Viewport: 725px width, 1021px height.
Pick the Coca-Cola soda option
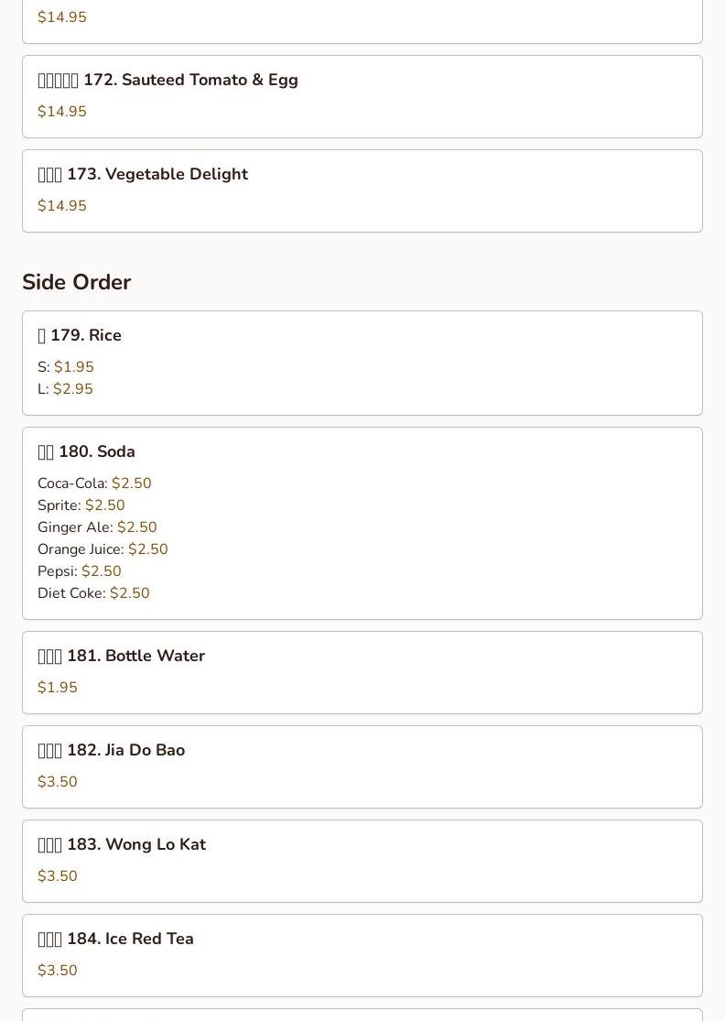click(94, 483)
